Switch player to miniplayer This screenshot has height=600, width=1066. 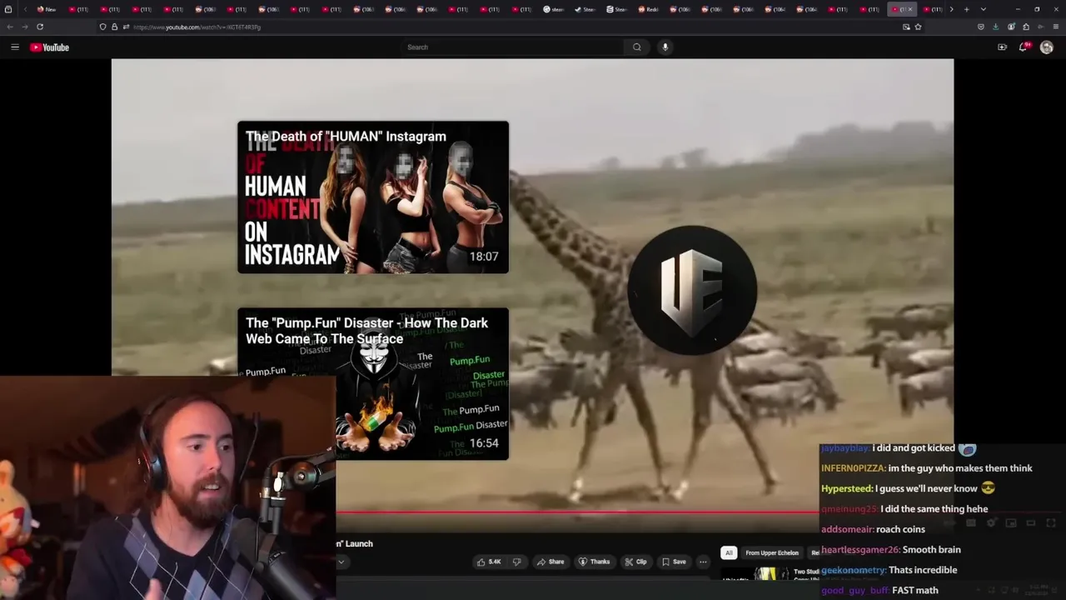tap(1011, 522)
